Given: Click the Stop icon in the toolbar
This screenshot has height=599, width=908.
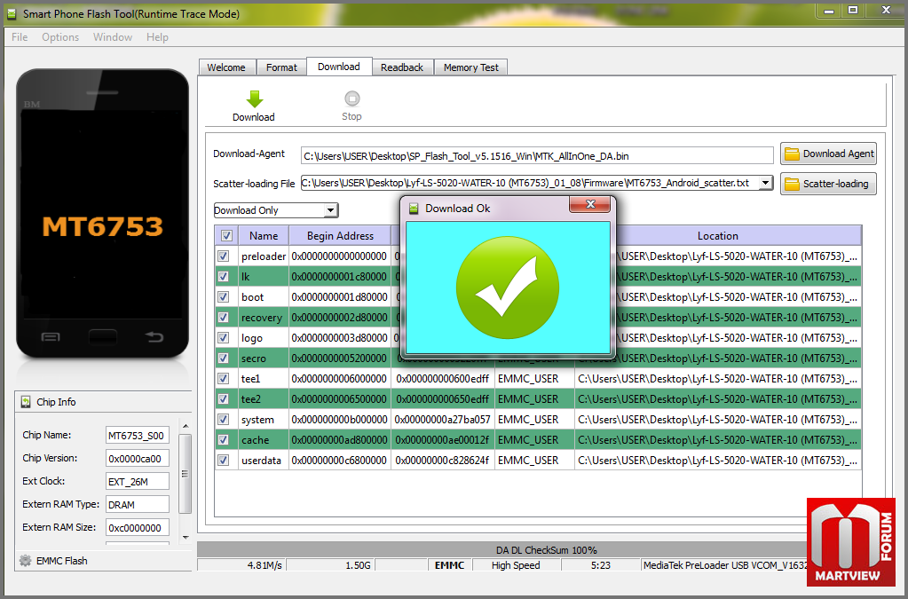Looking at the screenshot, I should pyautogui.click(x=352, y=99).
